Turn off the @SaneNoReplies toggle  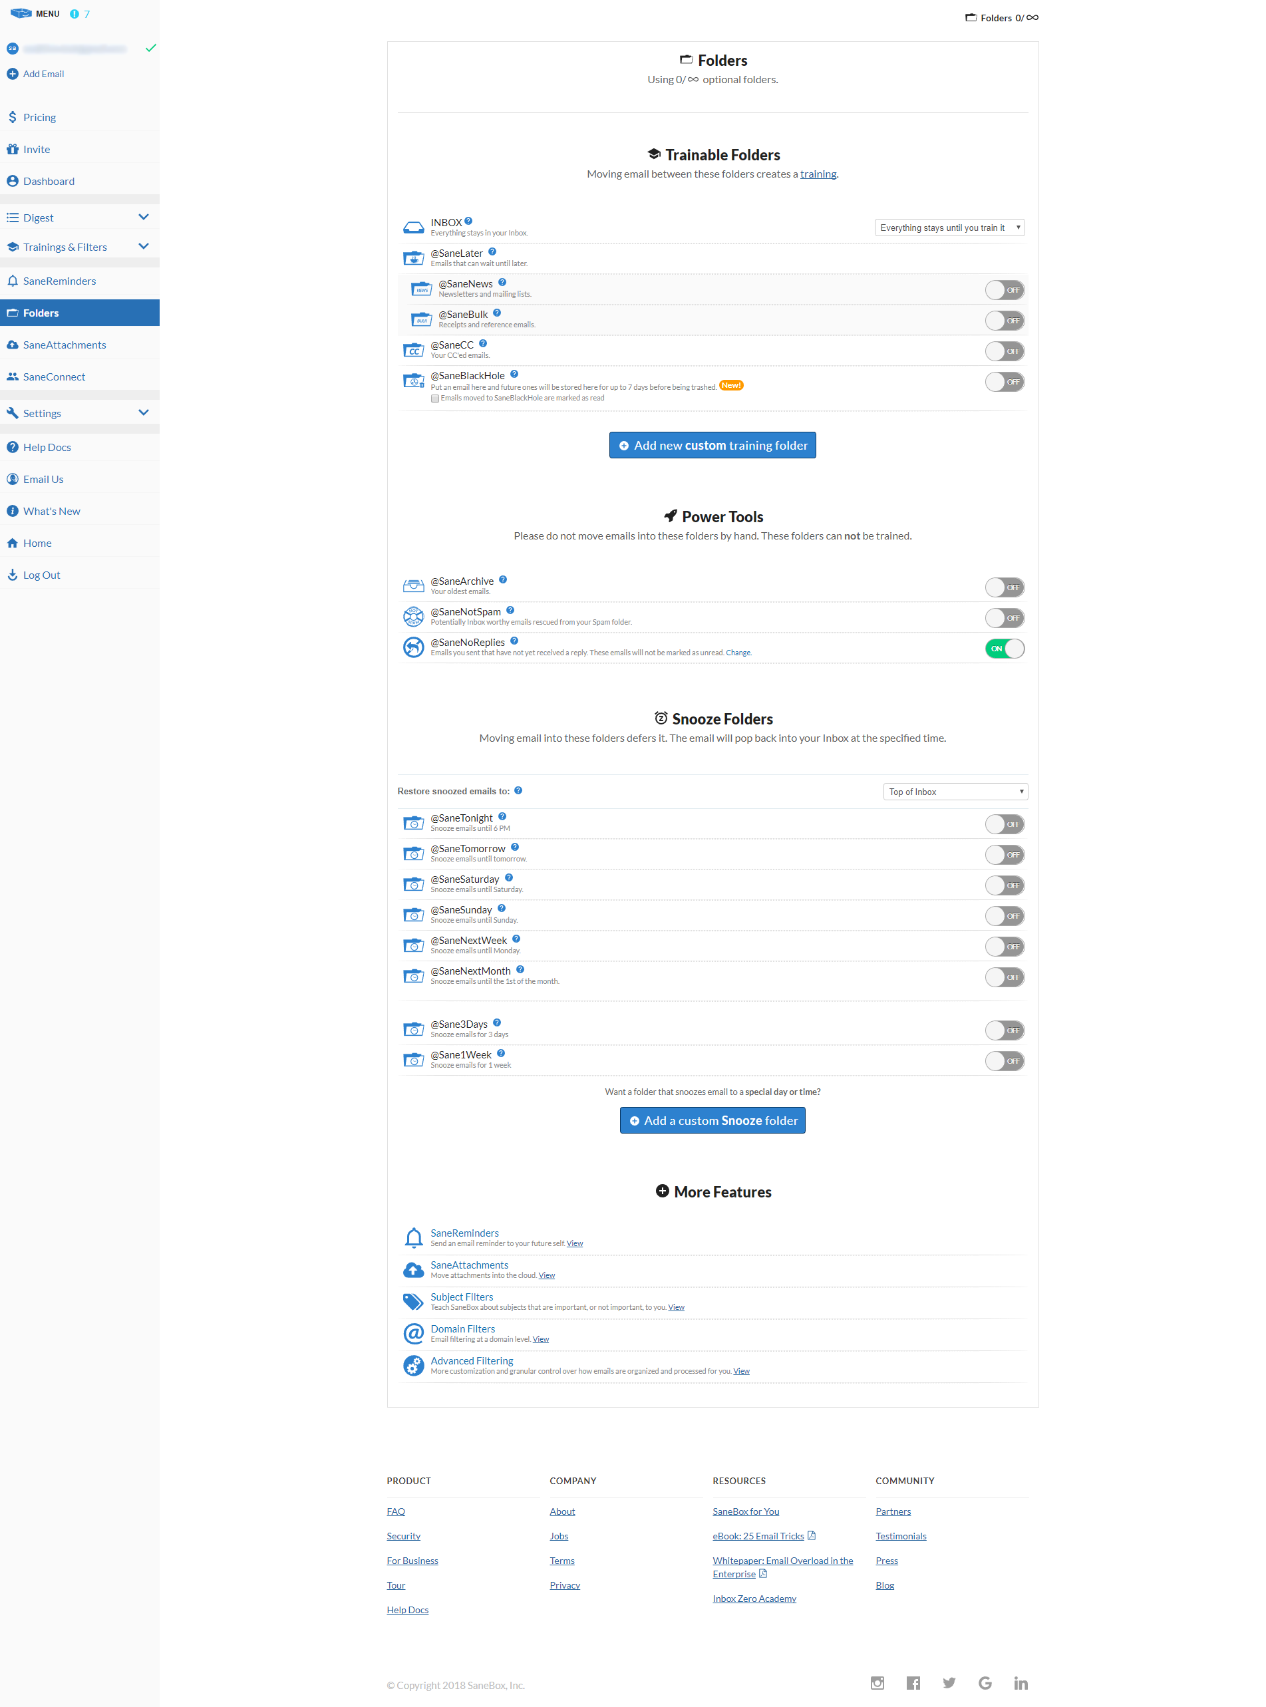pyautogui.click(x=1005, y=648)
